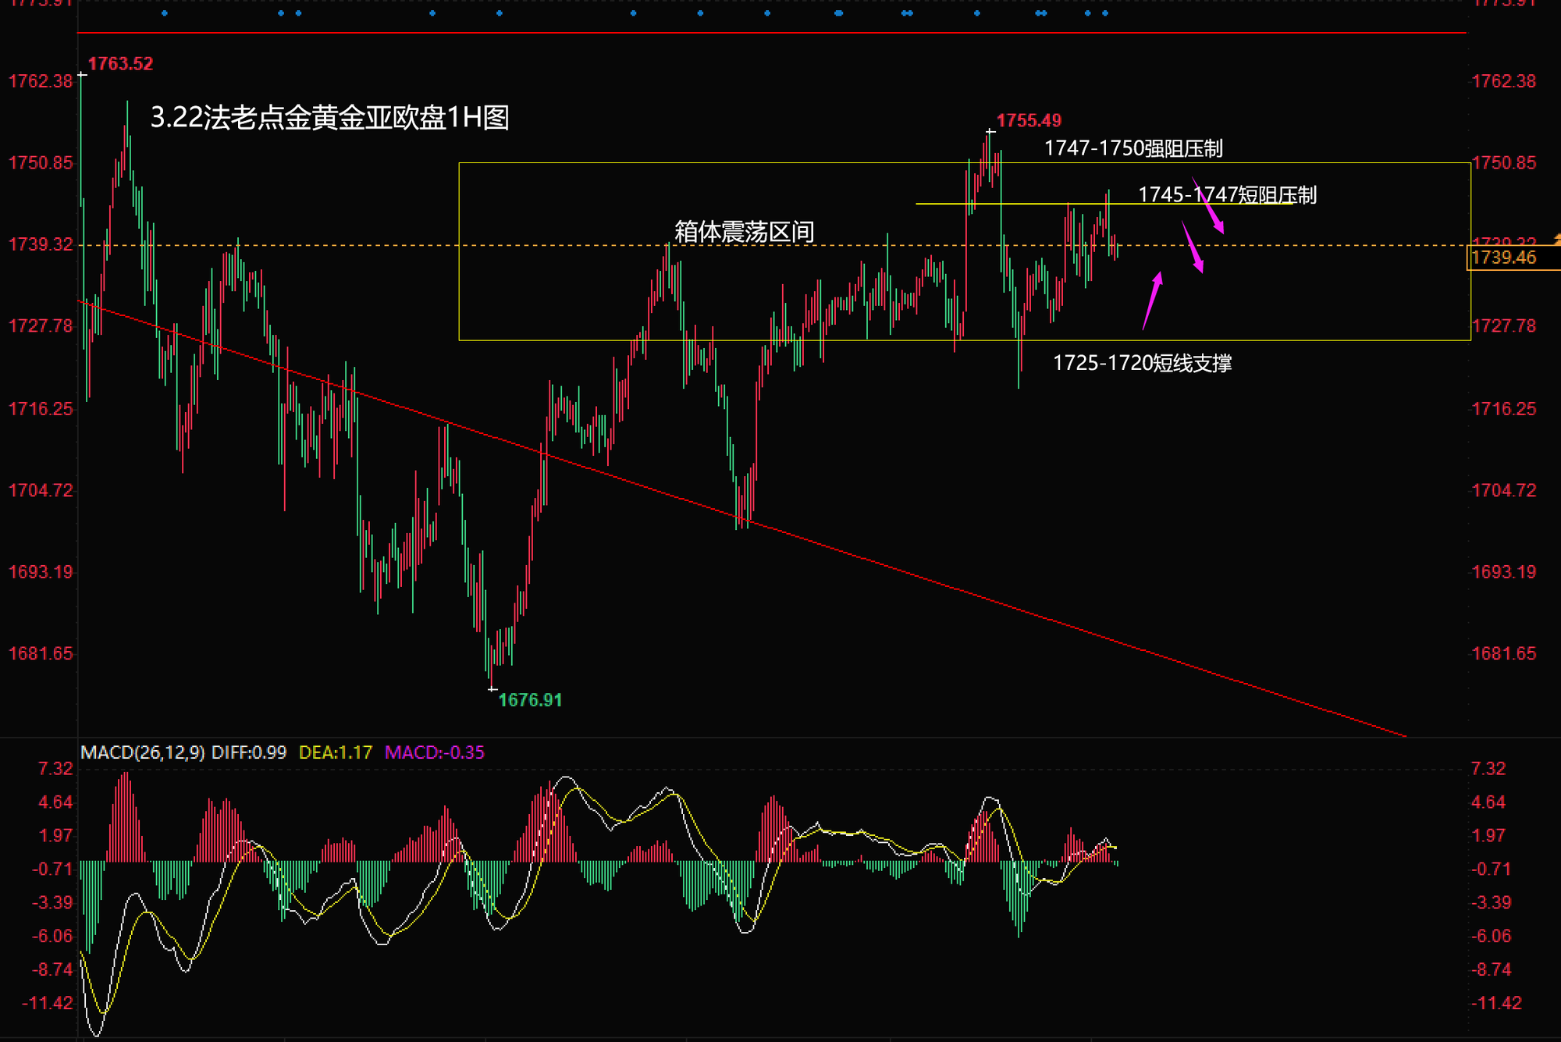Screen dimensions: 1561x1042
Task: Click the 1747-1750强阻压制 resistance label
Action: [x=1133, y=148]
